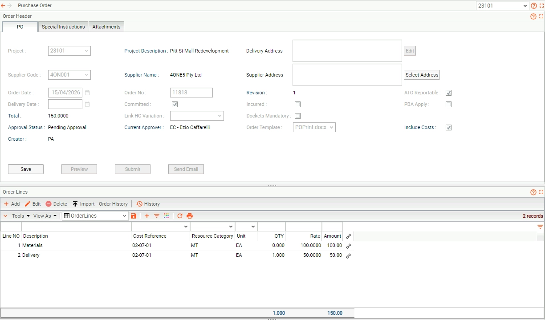Click the link icon on Materials row

[x=349, y=246]
